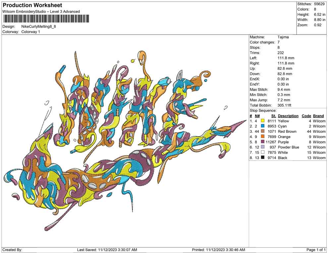Screen dimensions: 328x253
Task: Click the 'Last Saved: 11/12/2023 3:30:07 AM' footer
Action: [x=107, y=250]
